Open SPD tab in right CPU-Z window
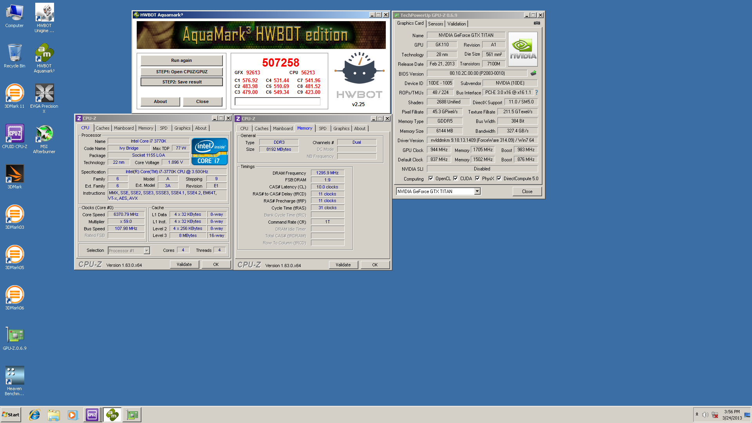The image size is (752, 423). pyautogui.click(x=323, y=128)
